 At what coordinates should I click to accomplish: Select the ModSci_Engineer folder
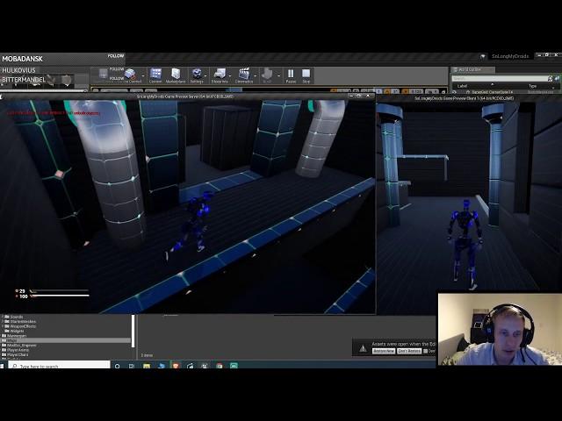point(19,345)
